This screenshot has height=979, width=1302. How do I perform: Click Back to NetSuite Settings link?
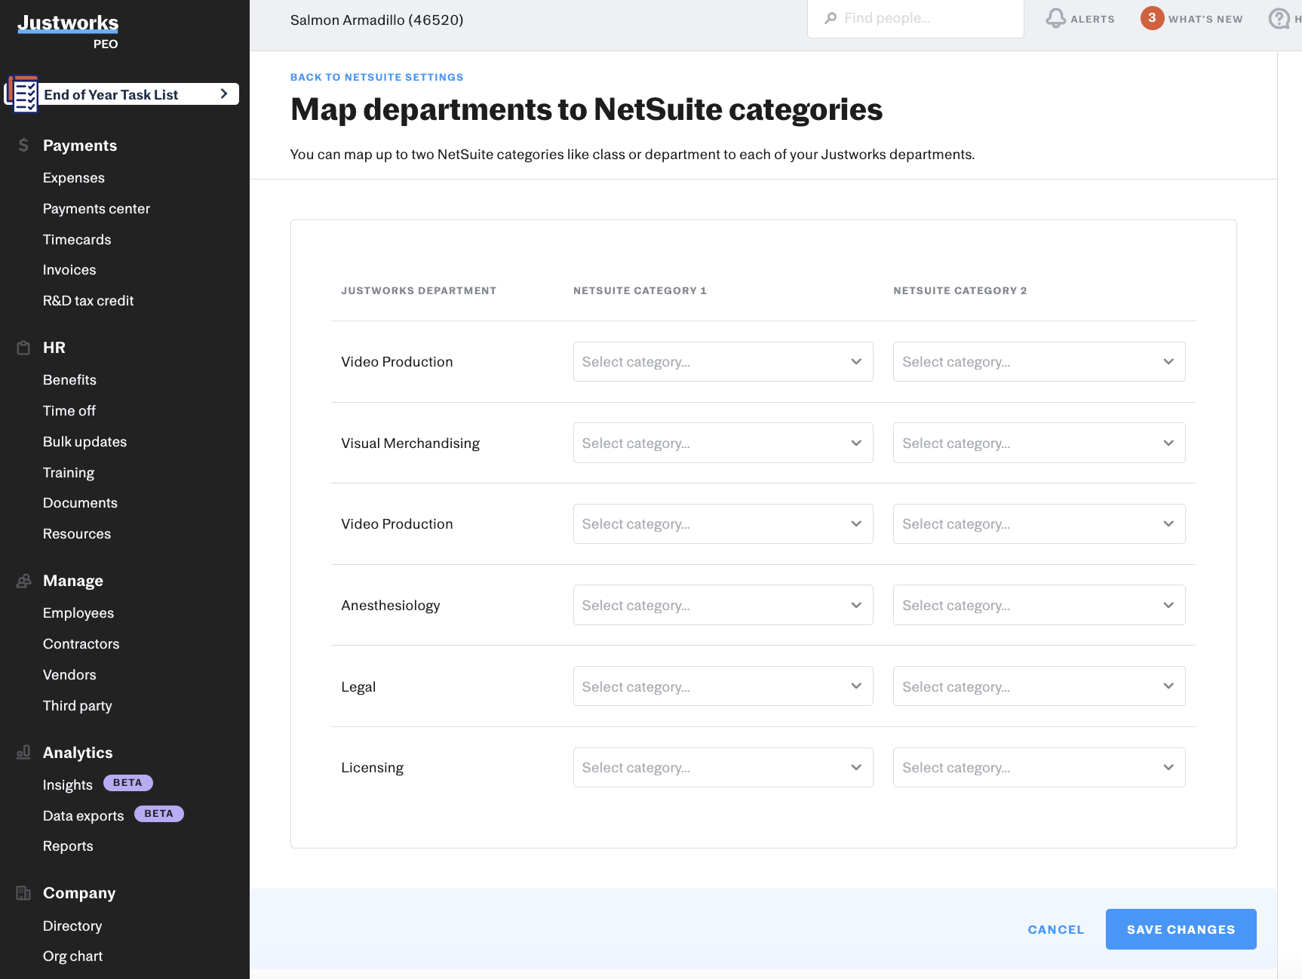coord(376,77)
